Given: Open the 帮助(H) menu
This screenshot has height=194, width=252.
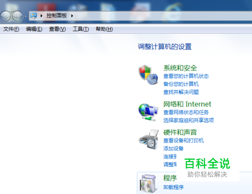Looking at the screenshot, I should pos(104,29).
